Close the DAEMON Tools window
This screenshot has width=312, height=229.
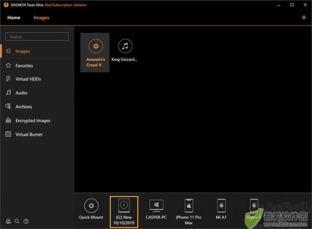point(305,5)
